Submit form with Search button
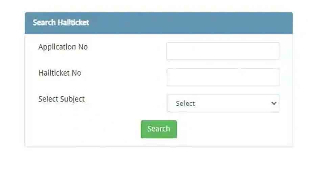 click(159, 129)
